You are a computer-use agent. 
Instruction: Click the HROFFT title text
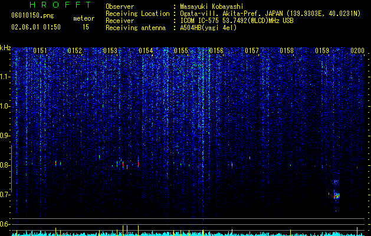[60, 5]
